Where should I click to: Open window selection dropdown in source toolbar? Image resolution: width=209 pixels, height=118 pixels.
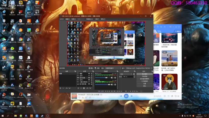click(x=139, y=68)
